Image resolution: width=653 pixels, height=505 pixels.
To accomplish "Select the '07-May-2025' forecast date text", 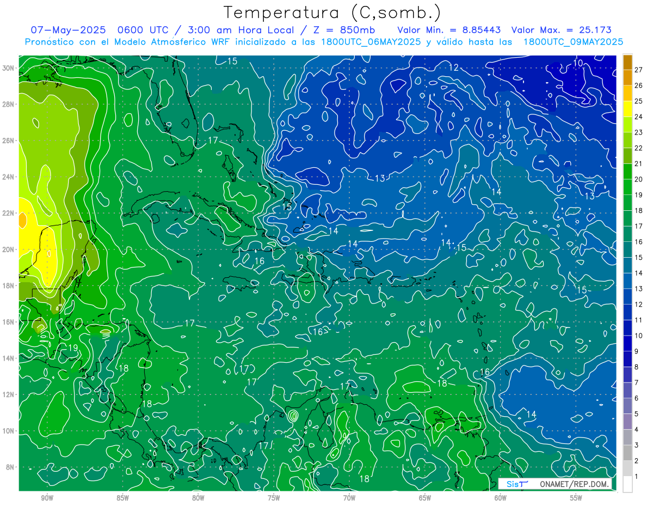I will pyautogui.click(x=68, y=31).
